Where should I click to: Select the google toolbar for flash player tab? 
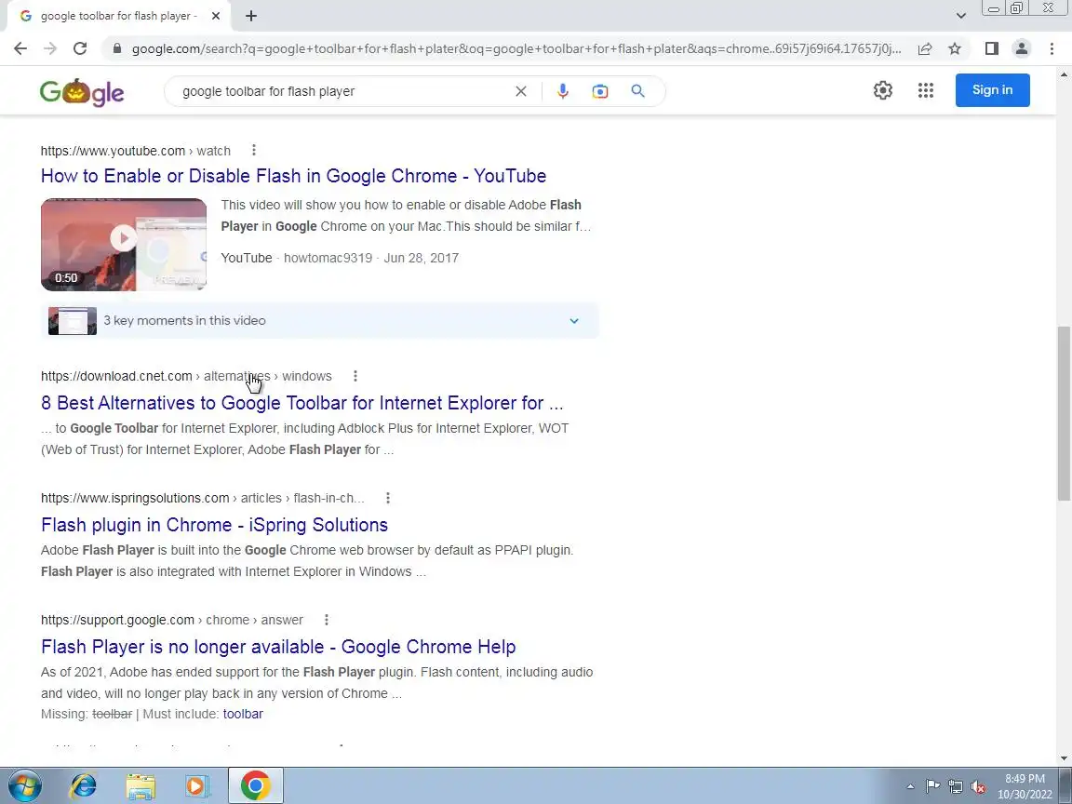[x=120, y=16]
